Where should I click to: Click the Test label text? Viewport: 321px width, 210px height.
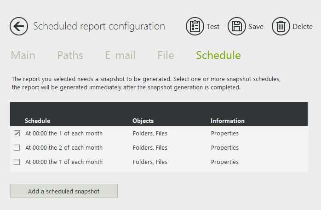pyautogui.click(x=213, y=27)
